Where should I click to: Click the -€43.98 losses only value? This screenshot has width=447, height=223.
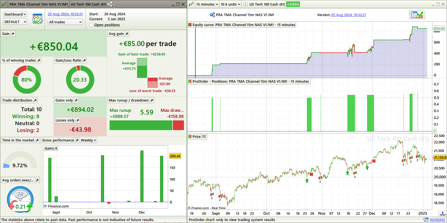[80, 130]
